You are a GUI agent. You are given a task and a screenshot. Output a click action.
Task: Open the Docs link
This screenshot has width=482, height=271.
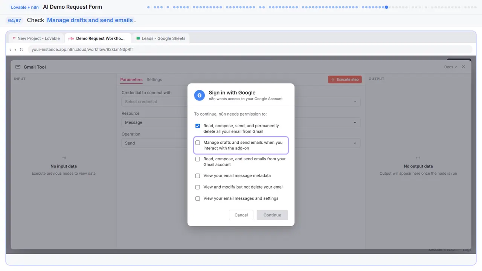[x=450, y=67]
